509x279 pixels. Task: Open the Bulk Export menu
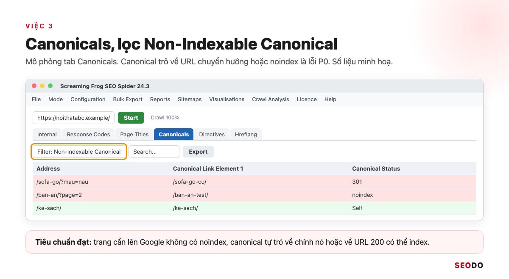(x=128, y=99)
